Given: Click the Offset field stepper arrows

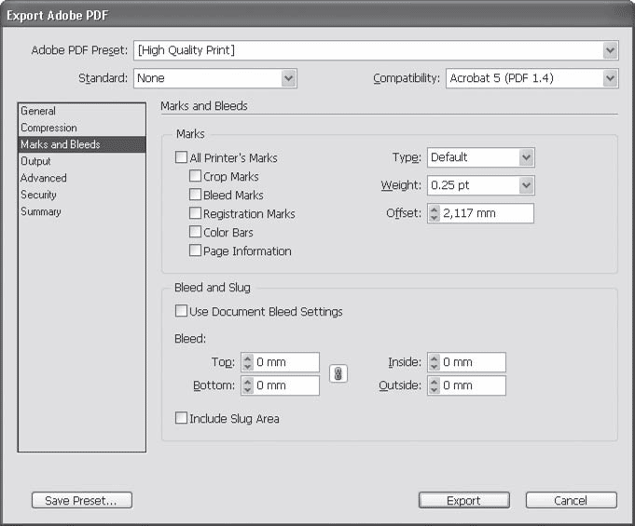Looking at the screenshot, I should (434, 214).
